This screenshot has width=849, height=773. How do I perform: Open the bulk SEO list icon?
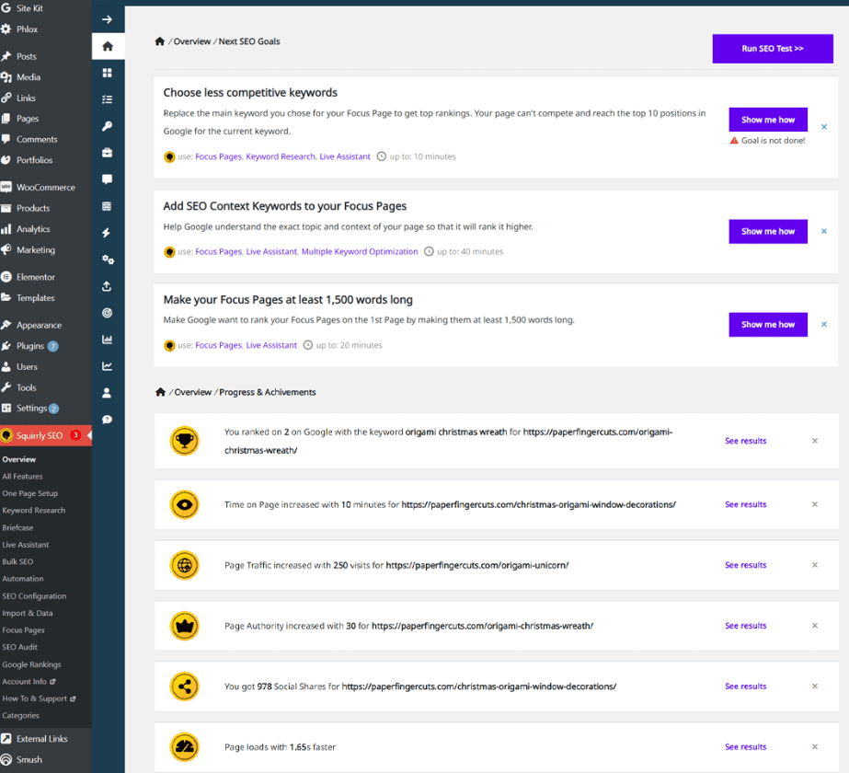tap(108, 206)
